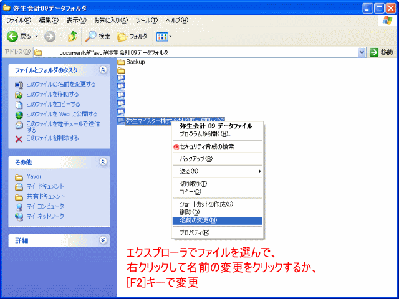Viewport: 399px width, 299px height.
Task: Choose バックアップ(B) in context menu
Action: click(196, 159)
